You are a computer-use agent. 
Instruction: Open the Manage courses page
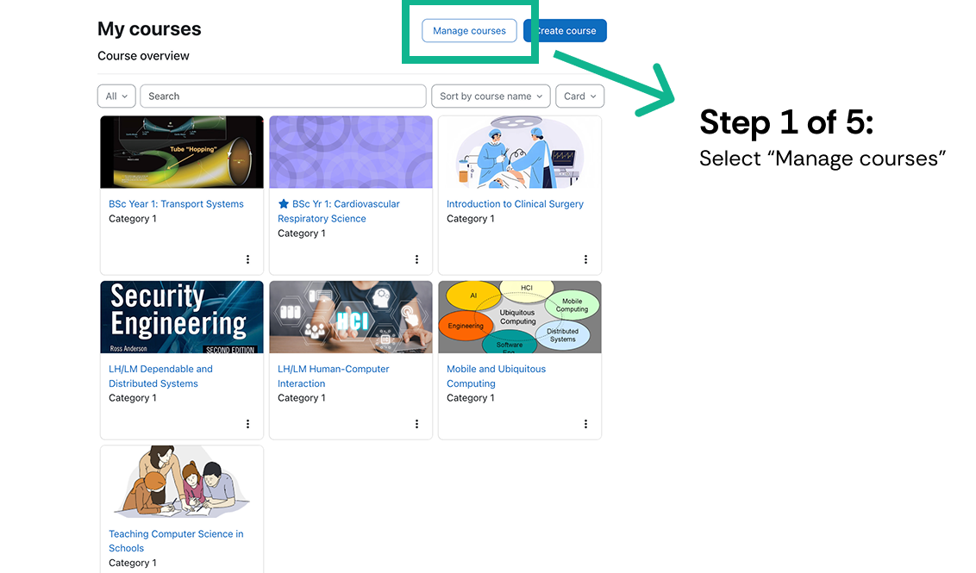469,30
